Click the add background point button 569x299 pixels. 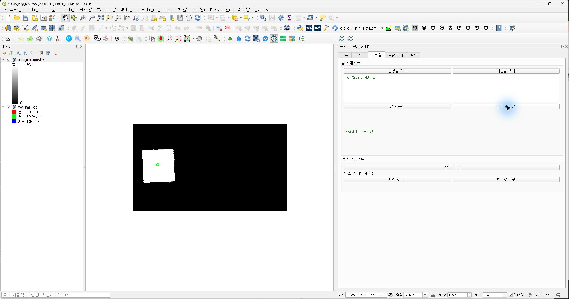[506, 71]
